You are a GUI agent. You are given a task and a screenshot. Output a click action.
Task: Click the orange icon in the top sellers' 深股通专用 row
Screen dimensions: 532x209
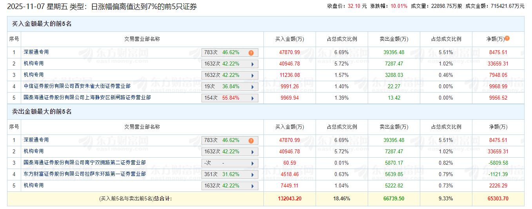(251, 140)
